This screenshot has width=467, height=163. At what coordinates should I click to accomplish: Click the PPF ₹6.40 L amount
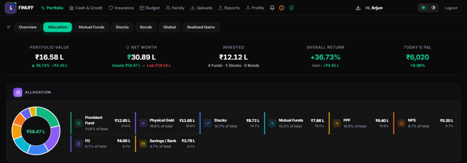[x=382, y=120]
